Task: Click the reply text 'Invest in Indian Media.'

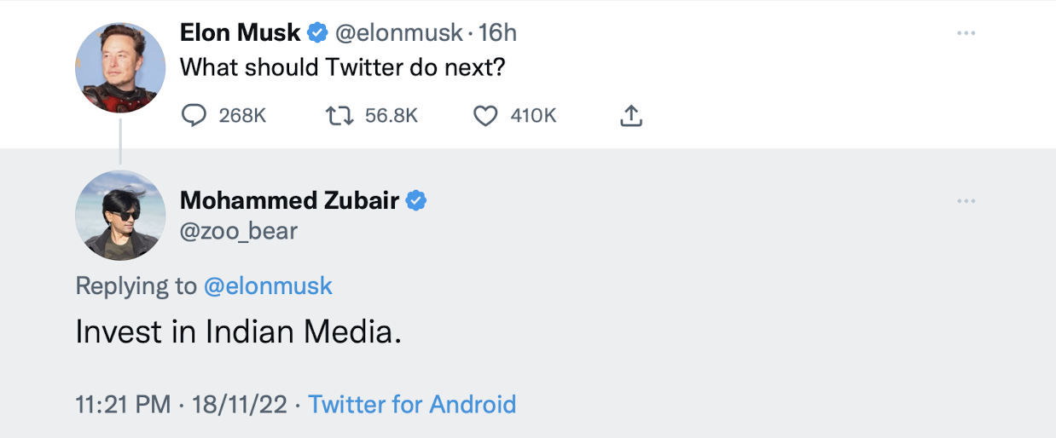Action: click(238, 332)
